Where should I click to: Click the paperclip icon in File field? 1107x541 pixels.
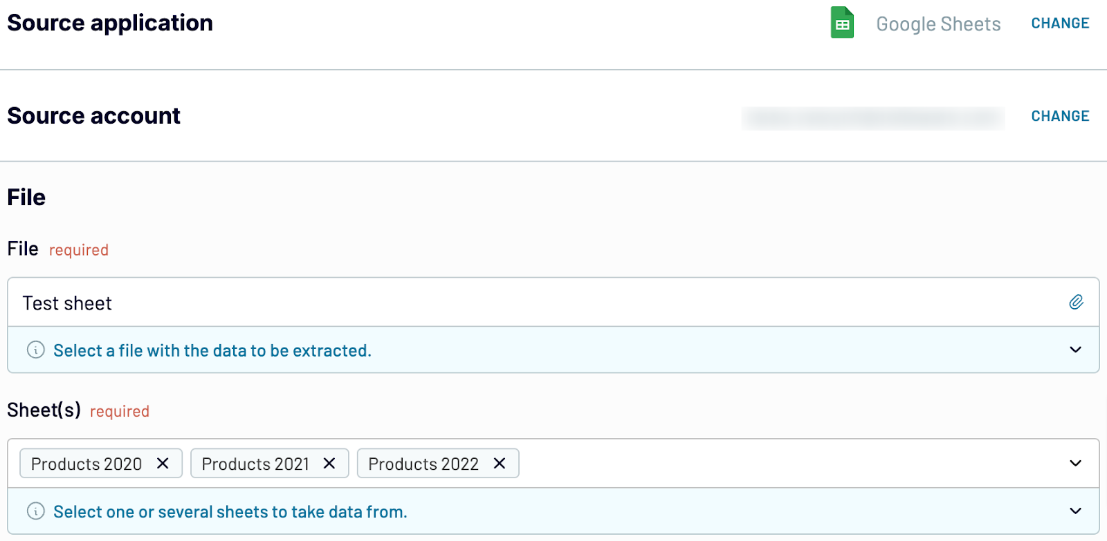click(1076, 302)
